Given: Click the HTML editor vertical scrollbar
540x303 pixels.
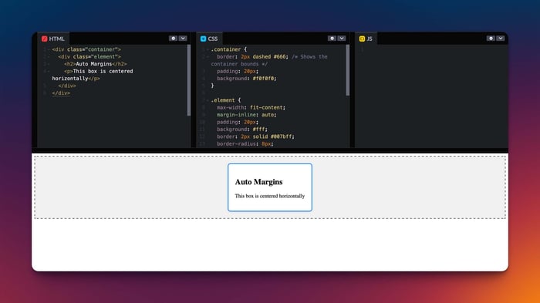Looking at the screenshot, I should click(189, 80).
